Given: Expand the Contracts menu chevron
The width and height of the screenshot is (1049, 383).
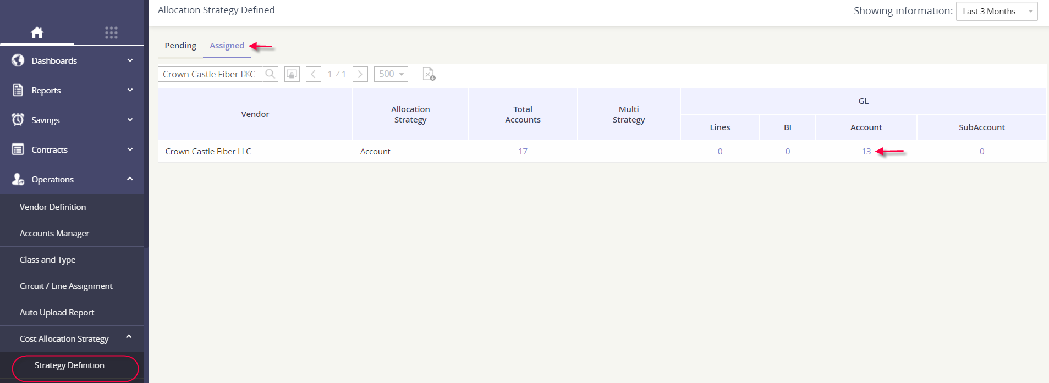Looking at the screenshot, I should tap(130, 149).
